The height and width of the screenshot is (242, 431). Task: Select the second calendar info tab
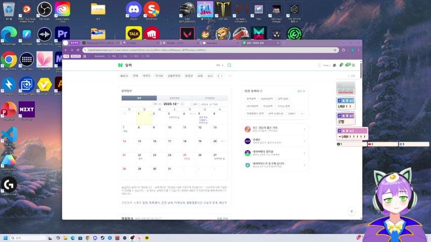(174, 98)
